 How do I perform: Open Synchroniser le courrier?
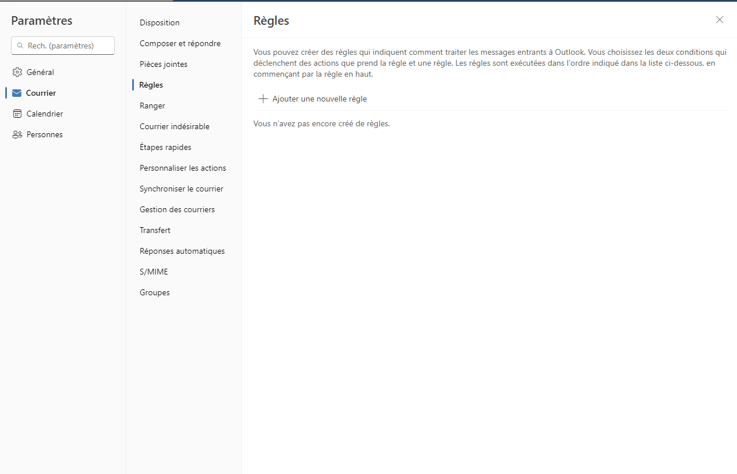click(181, 189)
